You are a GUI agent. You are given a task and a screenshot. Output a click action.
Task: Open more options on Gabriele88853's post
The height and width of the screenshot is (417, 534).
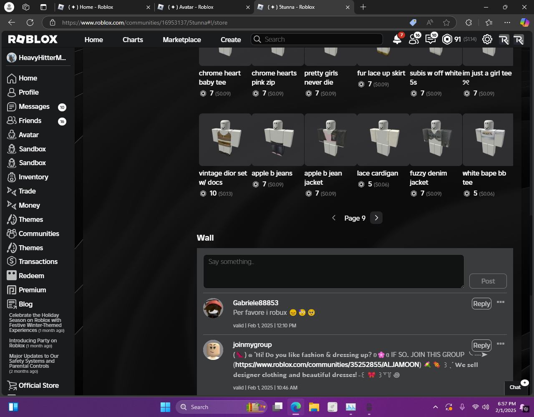(x=501, y=302)
